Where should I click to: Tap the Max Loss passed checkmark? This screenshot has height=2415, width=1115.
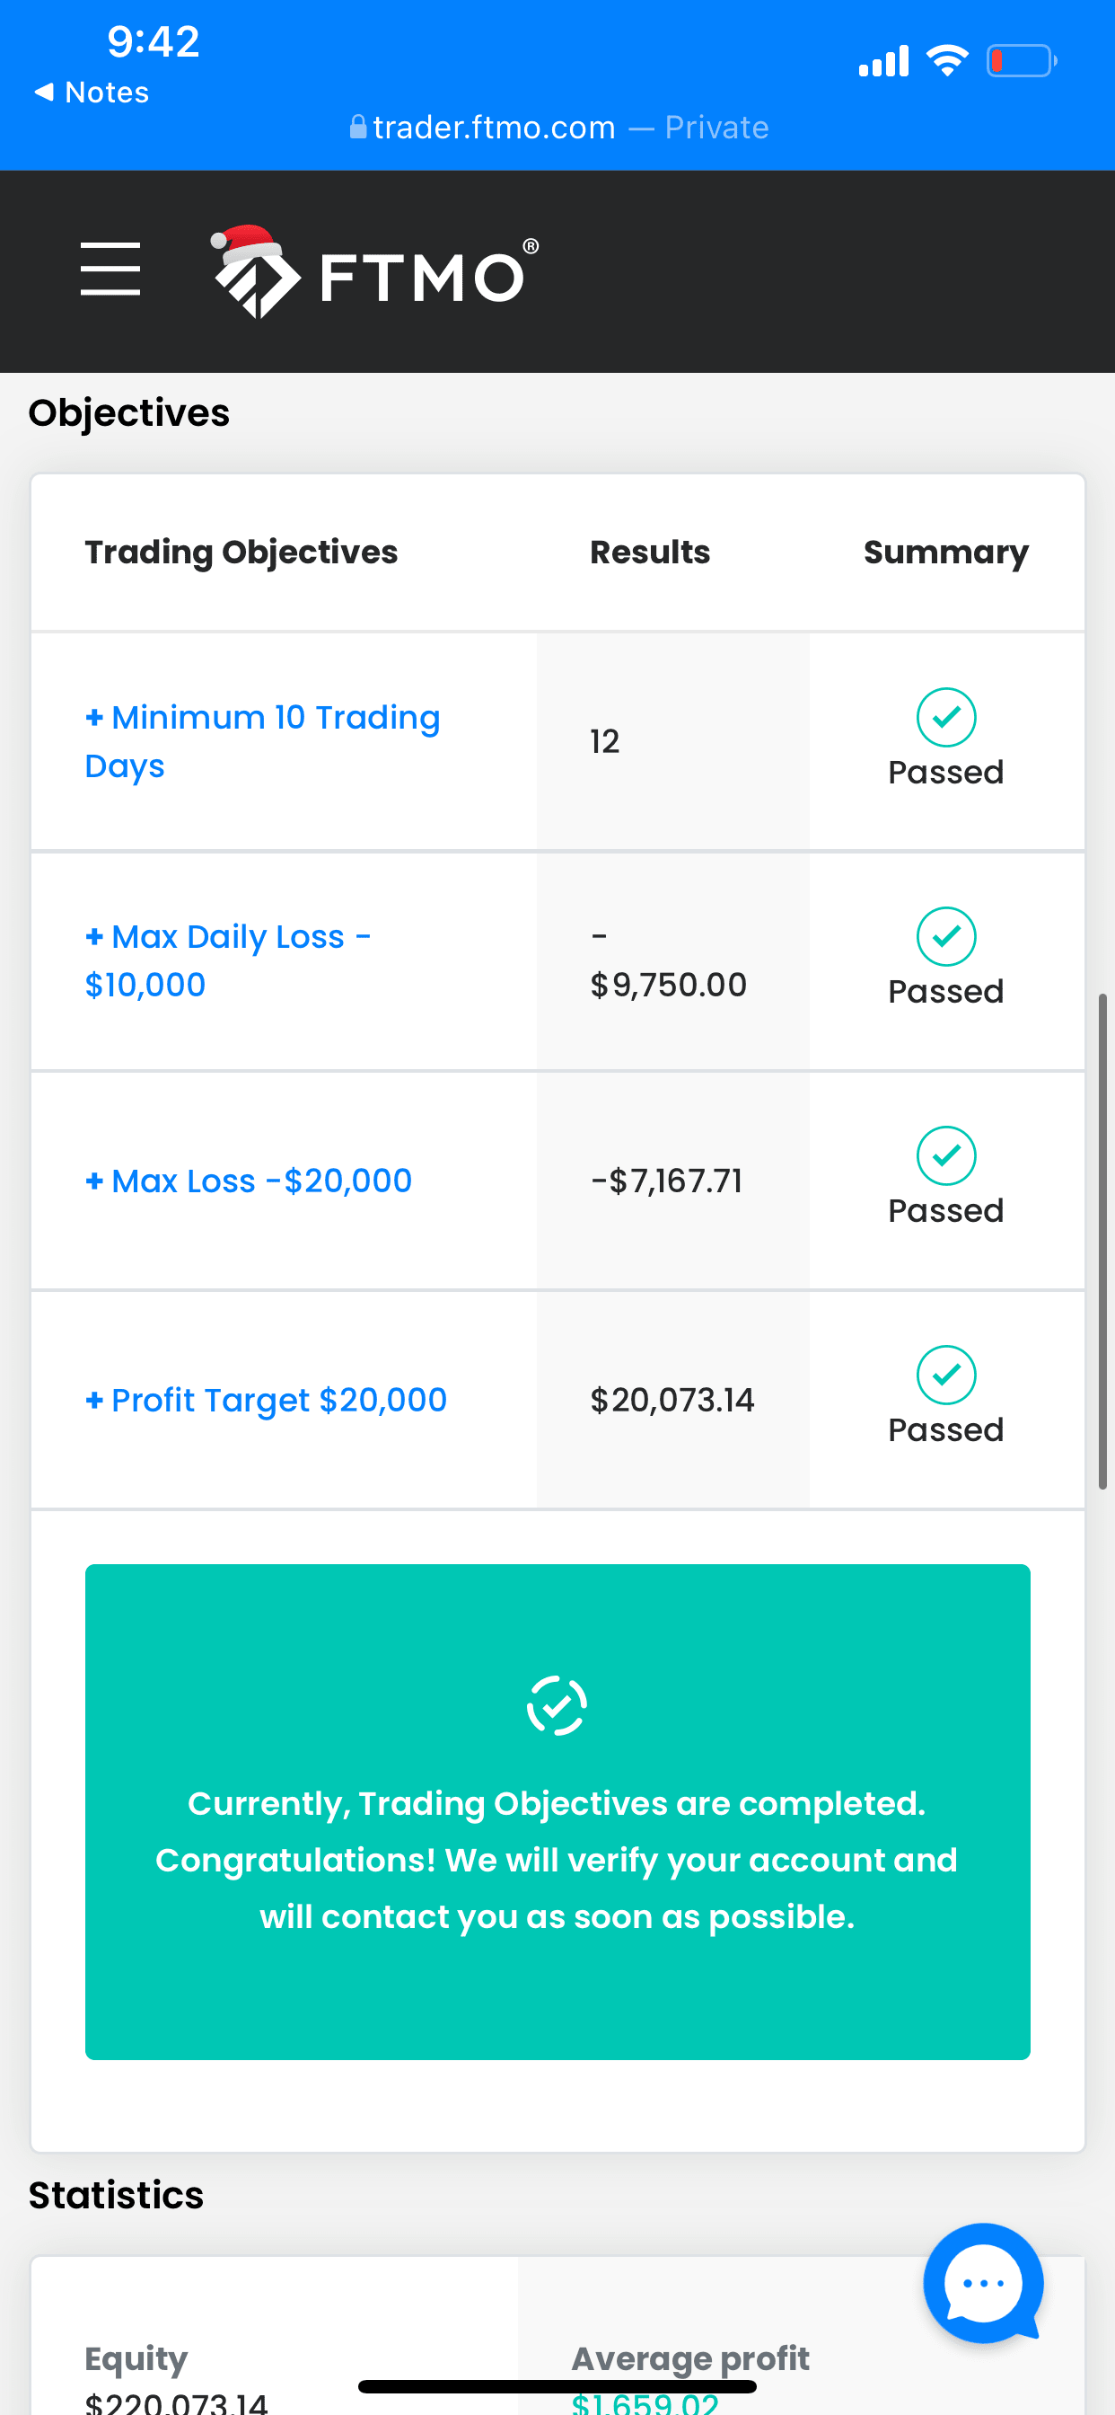(945, 1156)
